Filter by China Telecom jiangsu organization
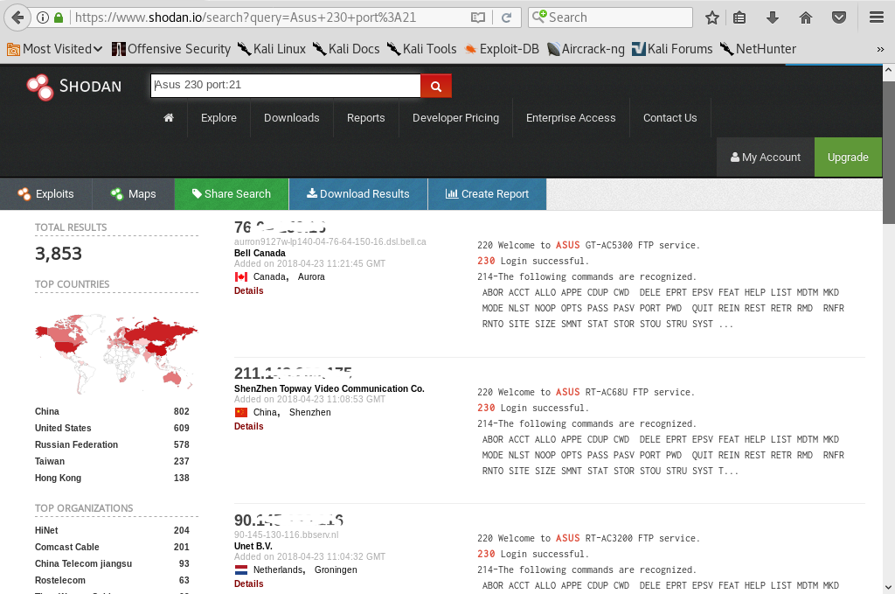This screenshot has width=895, height=594. 83,563
